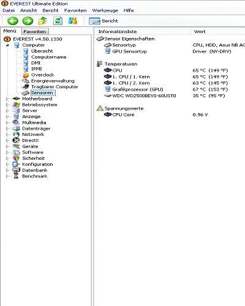Go up one level with folder arrow icon
Screen dimensions: 245x306
[42, 21]
